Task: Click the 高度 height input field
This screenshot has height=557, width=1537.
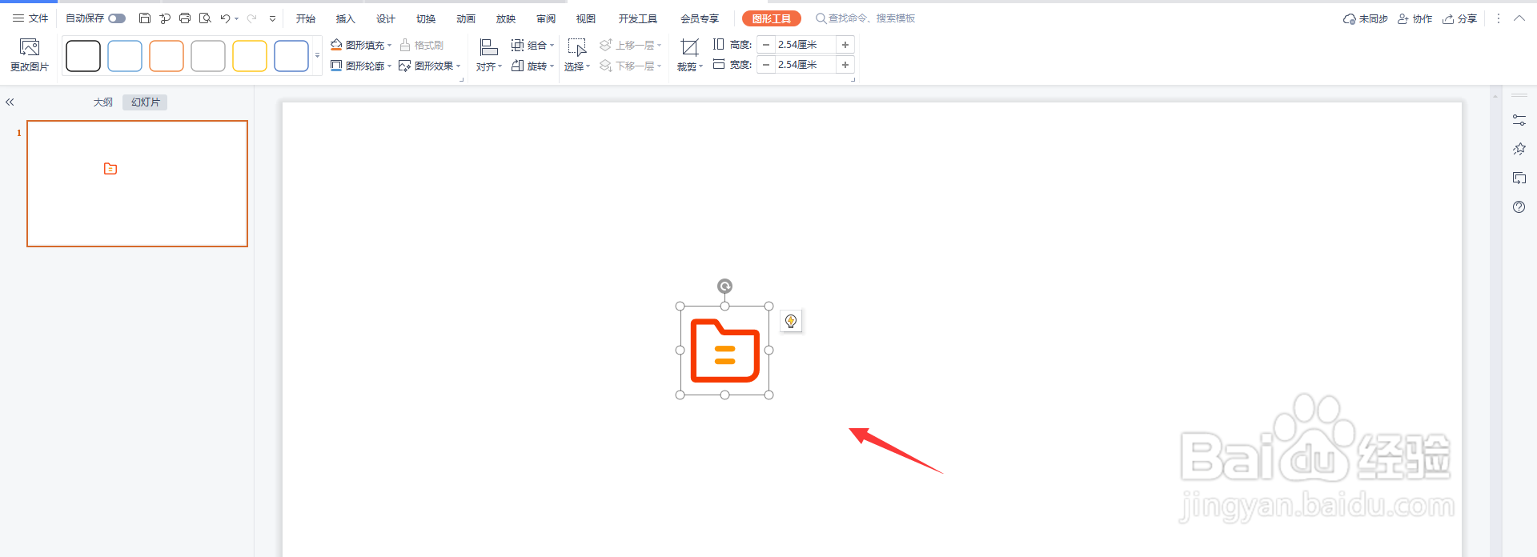Action: (805, 45)
